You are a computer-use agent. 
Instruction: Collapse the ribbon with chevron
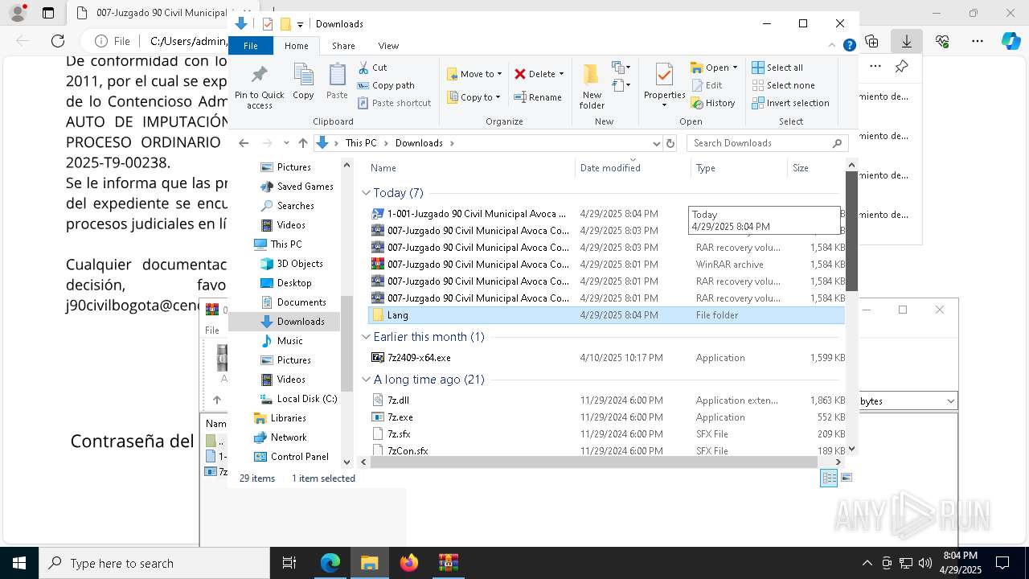[833, 45]
